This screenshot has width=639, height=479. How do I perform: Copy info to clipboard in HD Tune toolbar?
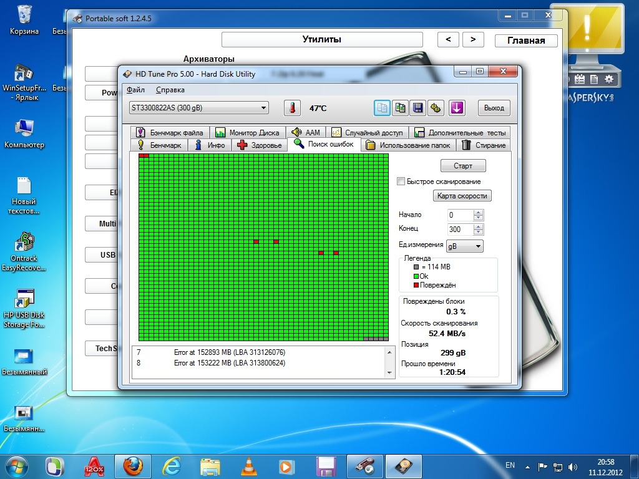[382, 108]
